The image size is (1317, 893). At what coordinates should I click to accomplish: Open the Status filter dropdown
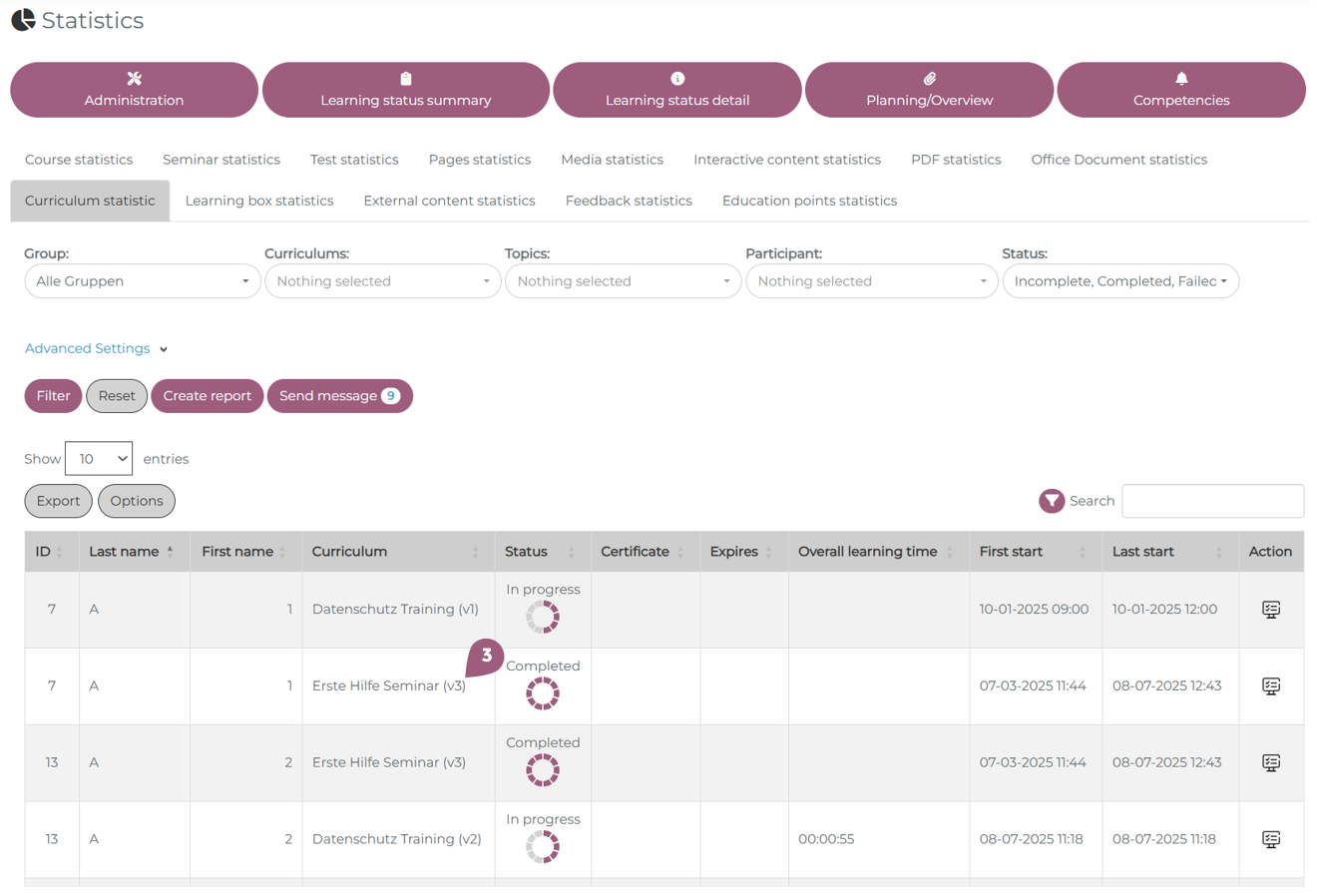[x=1119, y=281]
